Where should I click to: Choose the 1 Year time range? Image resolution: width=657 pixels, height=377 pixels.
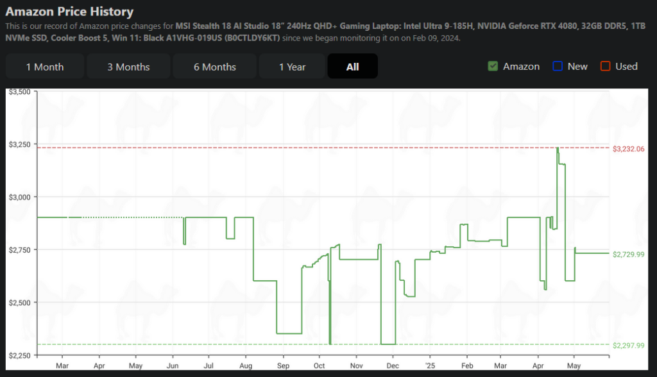pos(292,67)
